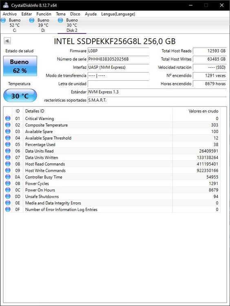Select the Composite Temperature row label

46,125
